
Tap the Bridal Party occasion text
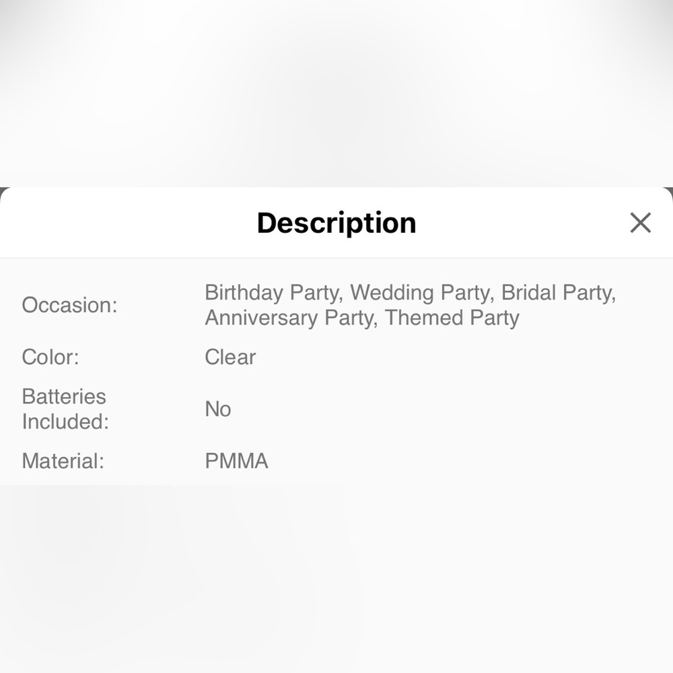point(559,293)
